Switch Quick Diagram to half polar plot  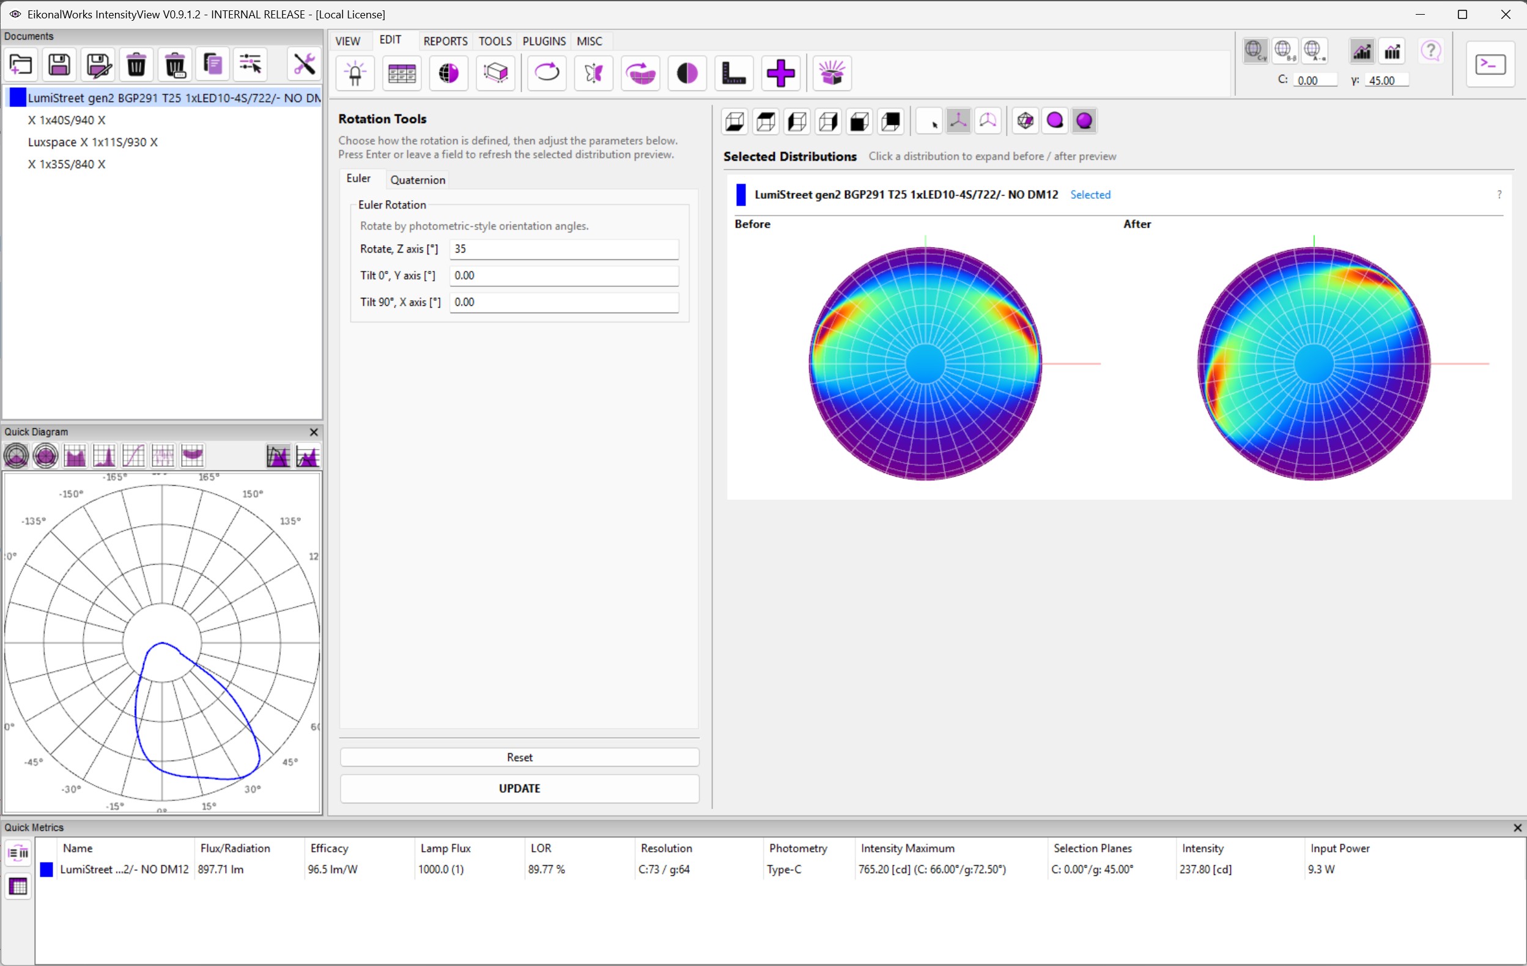tap(17, 455)
